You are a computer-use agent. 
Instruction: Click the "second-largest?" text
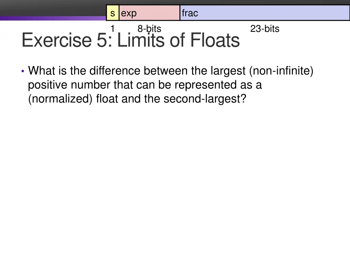pos(205,99)
